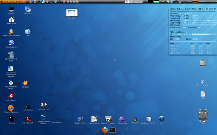The height and width of the screenshot is (135, 217).
Task: Launch Notepad++ from the desktop
Action: point(94,120)
